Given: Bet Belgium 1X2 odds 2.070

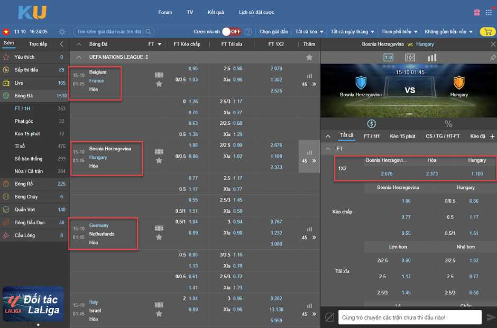Looking at the screenshot, I should pos(276,69).
